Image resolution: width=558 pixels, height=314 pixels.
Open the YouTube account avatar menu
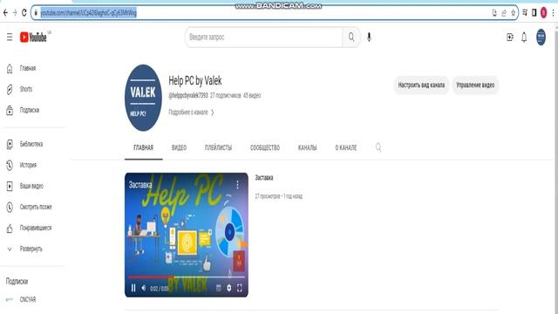click(x=541, y=37)
